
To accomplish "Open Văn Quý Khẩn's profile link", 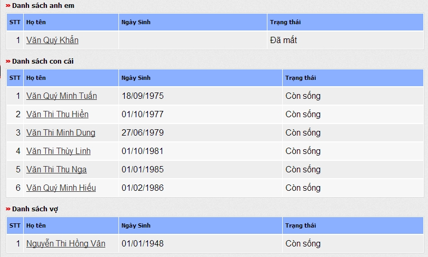I will tap(53, 40).
